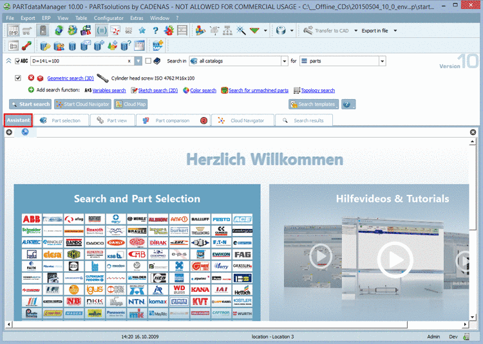Toggle the Geometric search (3D) row checkbox
The width and height of the screenshot is (483, 344).
tap(18, 78)
